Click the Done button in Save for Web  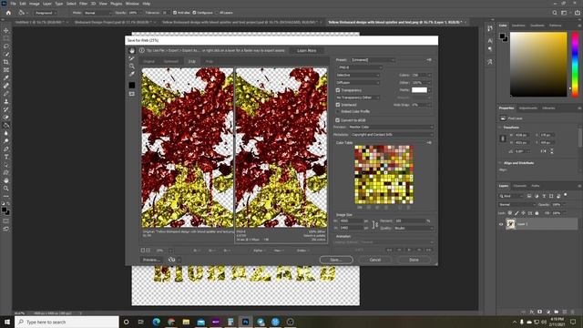[414, 260]
